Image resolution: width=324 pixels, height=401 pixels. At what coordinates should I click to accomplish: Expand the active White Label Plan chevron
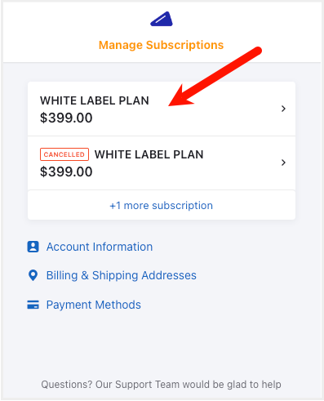pyautogui.click(x=283, y=109)
